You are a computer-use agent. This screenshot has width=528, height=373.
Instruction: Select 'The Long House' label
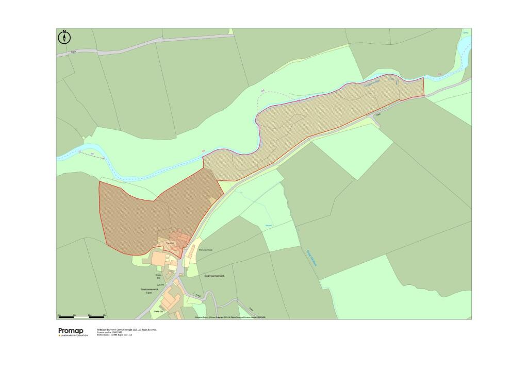[x=206, y=250]
